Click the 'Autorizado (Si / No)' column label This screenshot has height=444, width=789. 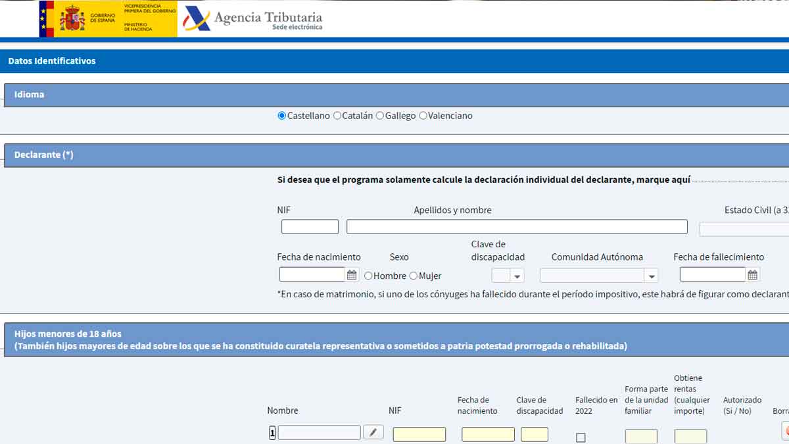[742, 405]
